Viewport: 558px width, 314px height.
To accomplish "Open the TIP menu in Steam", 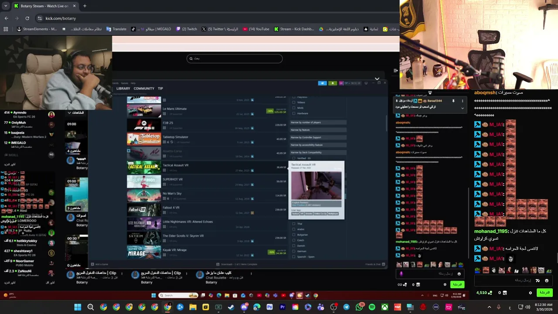I will [160, 89].
